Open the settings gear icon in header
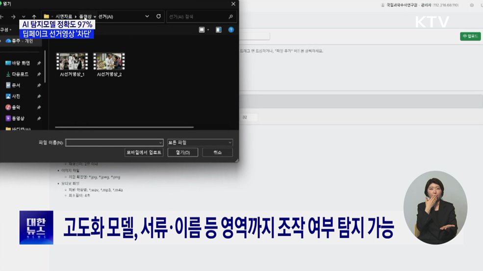Image resolution: width=483 pixels, height=271 pixels. pos(472,5)
